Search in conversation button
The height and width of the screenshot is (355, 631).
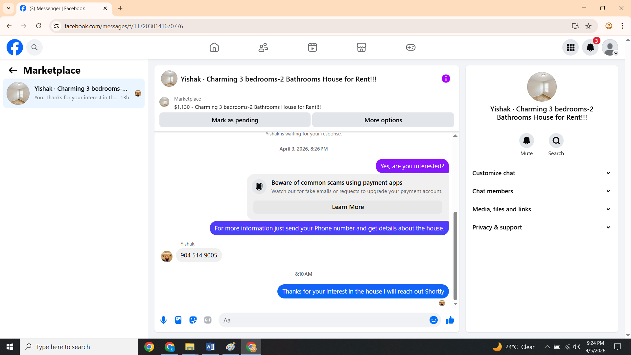click(556, 141)
